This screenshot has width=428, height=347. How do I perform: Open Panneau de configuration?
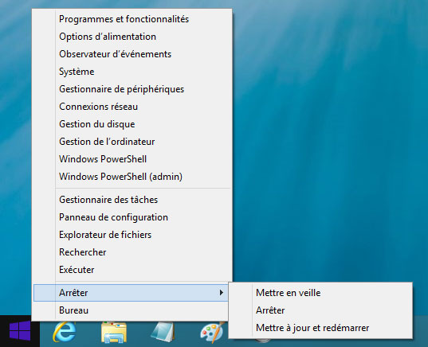tap(132, 217)
